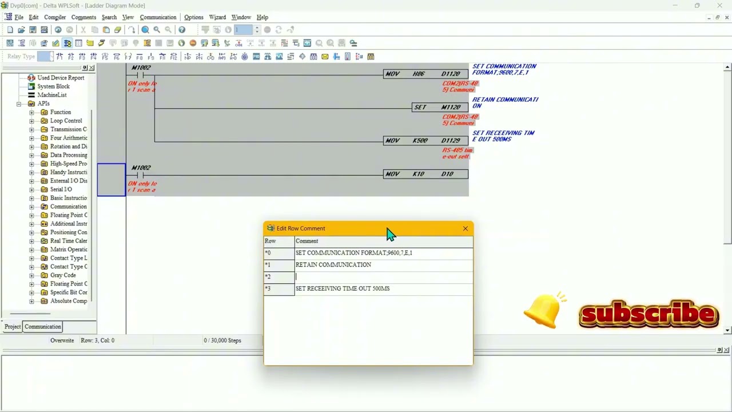The width and height of the screenshot is (732, 412).
Task: Open Help using the question mark icon
Action: click(182, 30)
